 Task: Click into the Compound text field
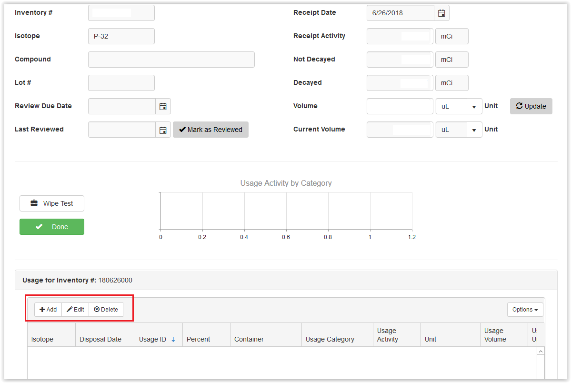pos(171,60)
